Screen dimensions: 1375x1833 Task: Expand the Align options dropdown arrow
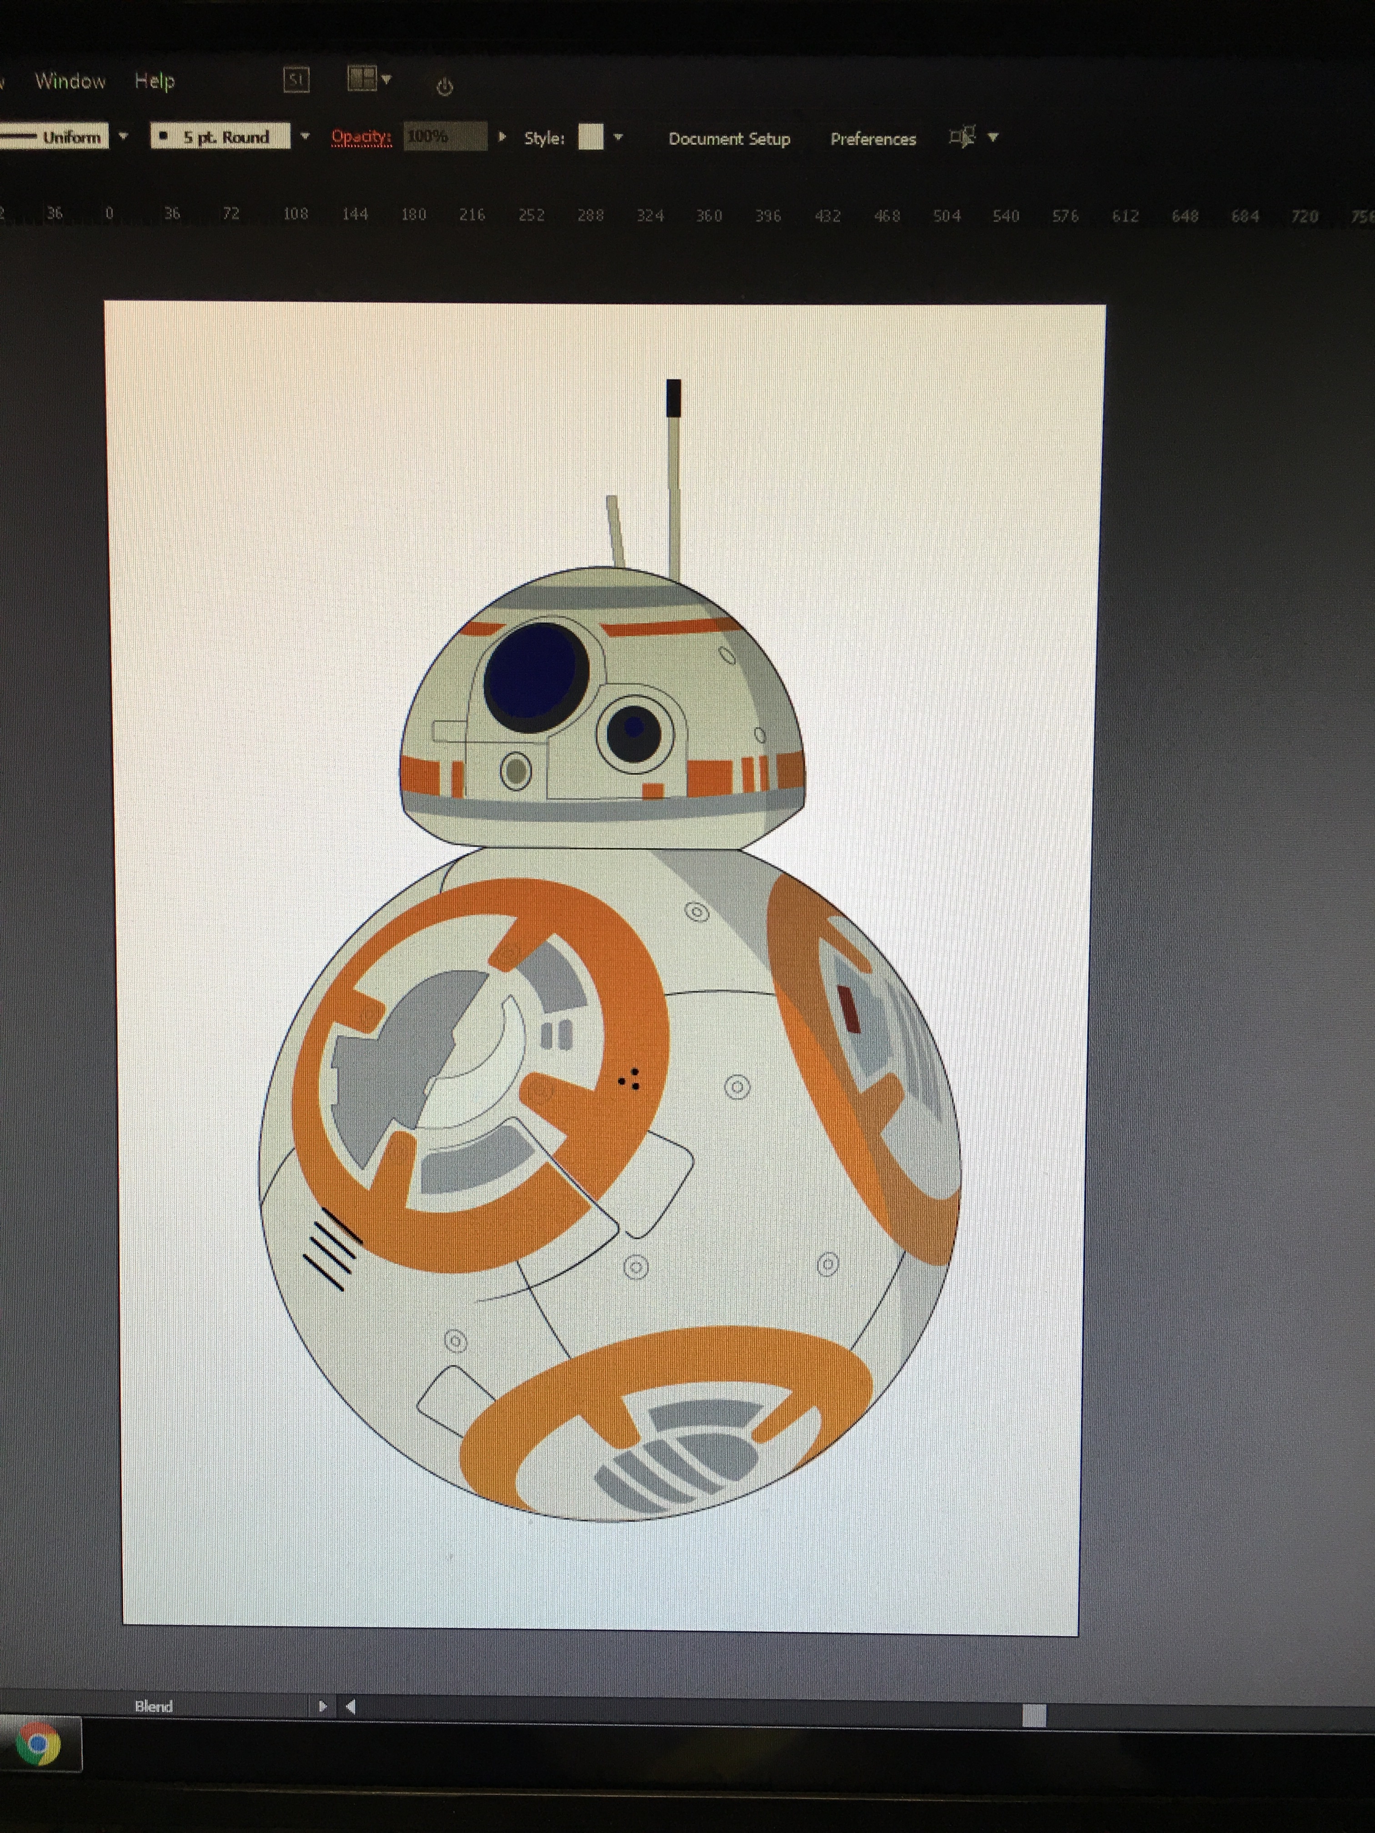[993, 138]
